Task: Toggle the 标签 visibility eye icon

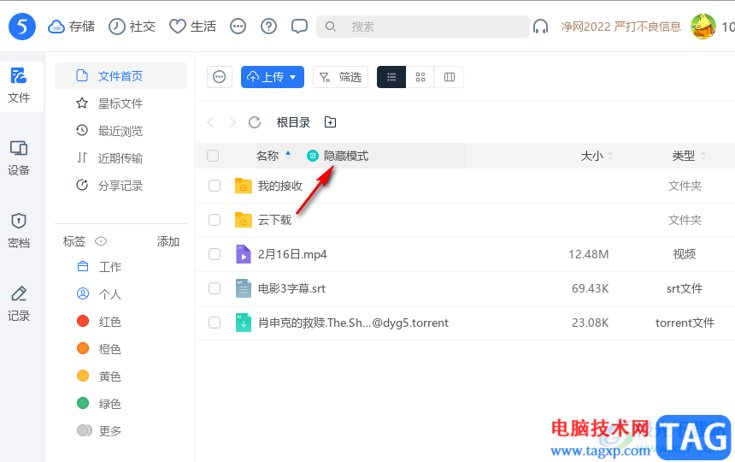Action: click(x=101, y=241)
